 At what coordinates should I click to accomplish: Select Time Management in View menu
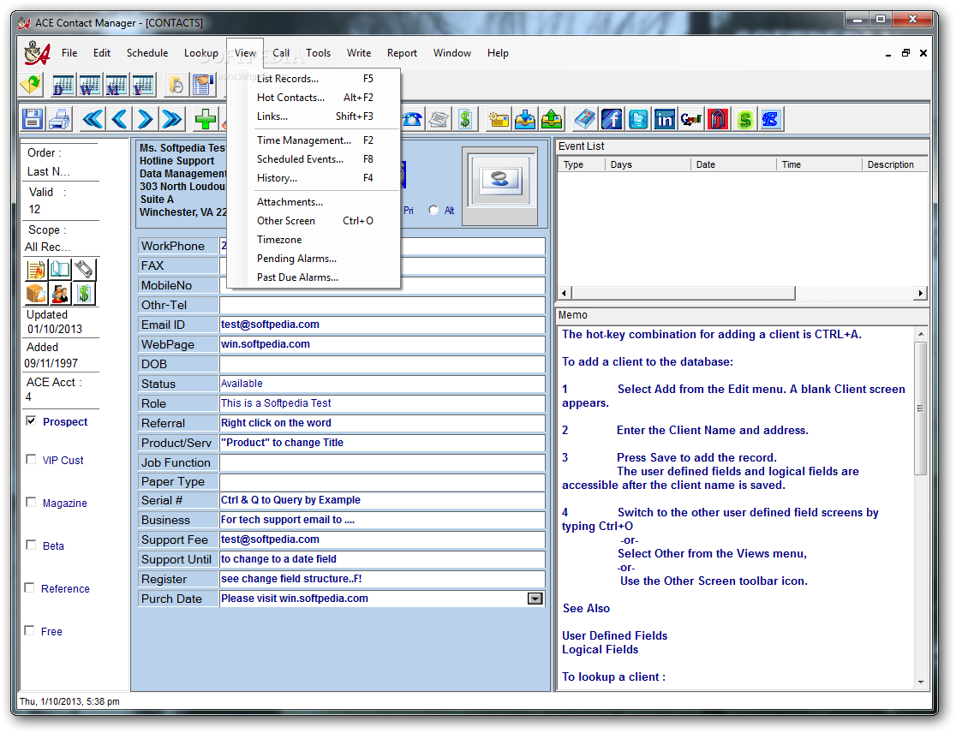point(314,140)
